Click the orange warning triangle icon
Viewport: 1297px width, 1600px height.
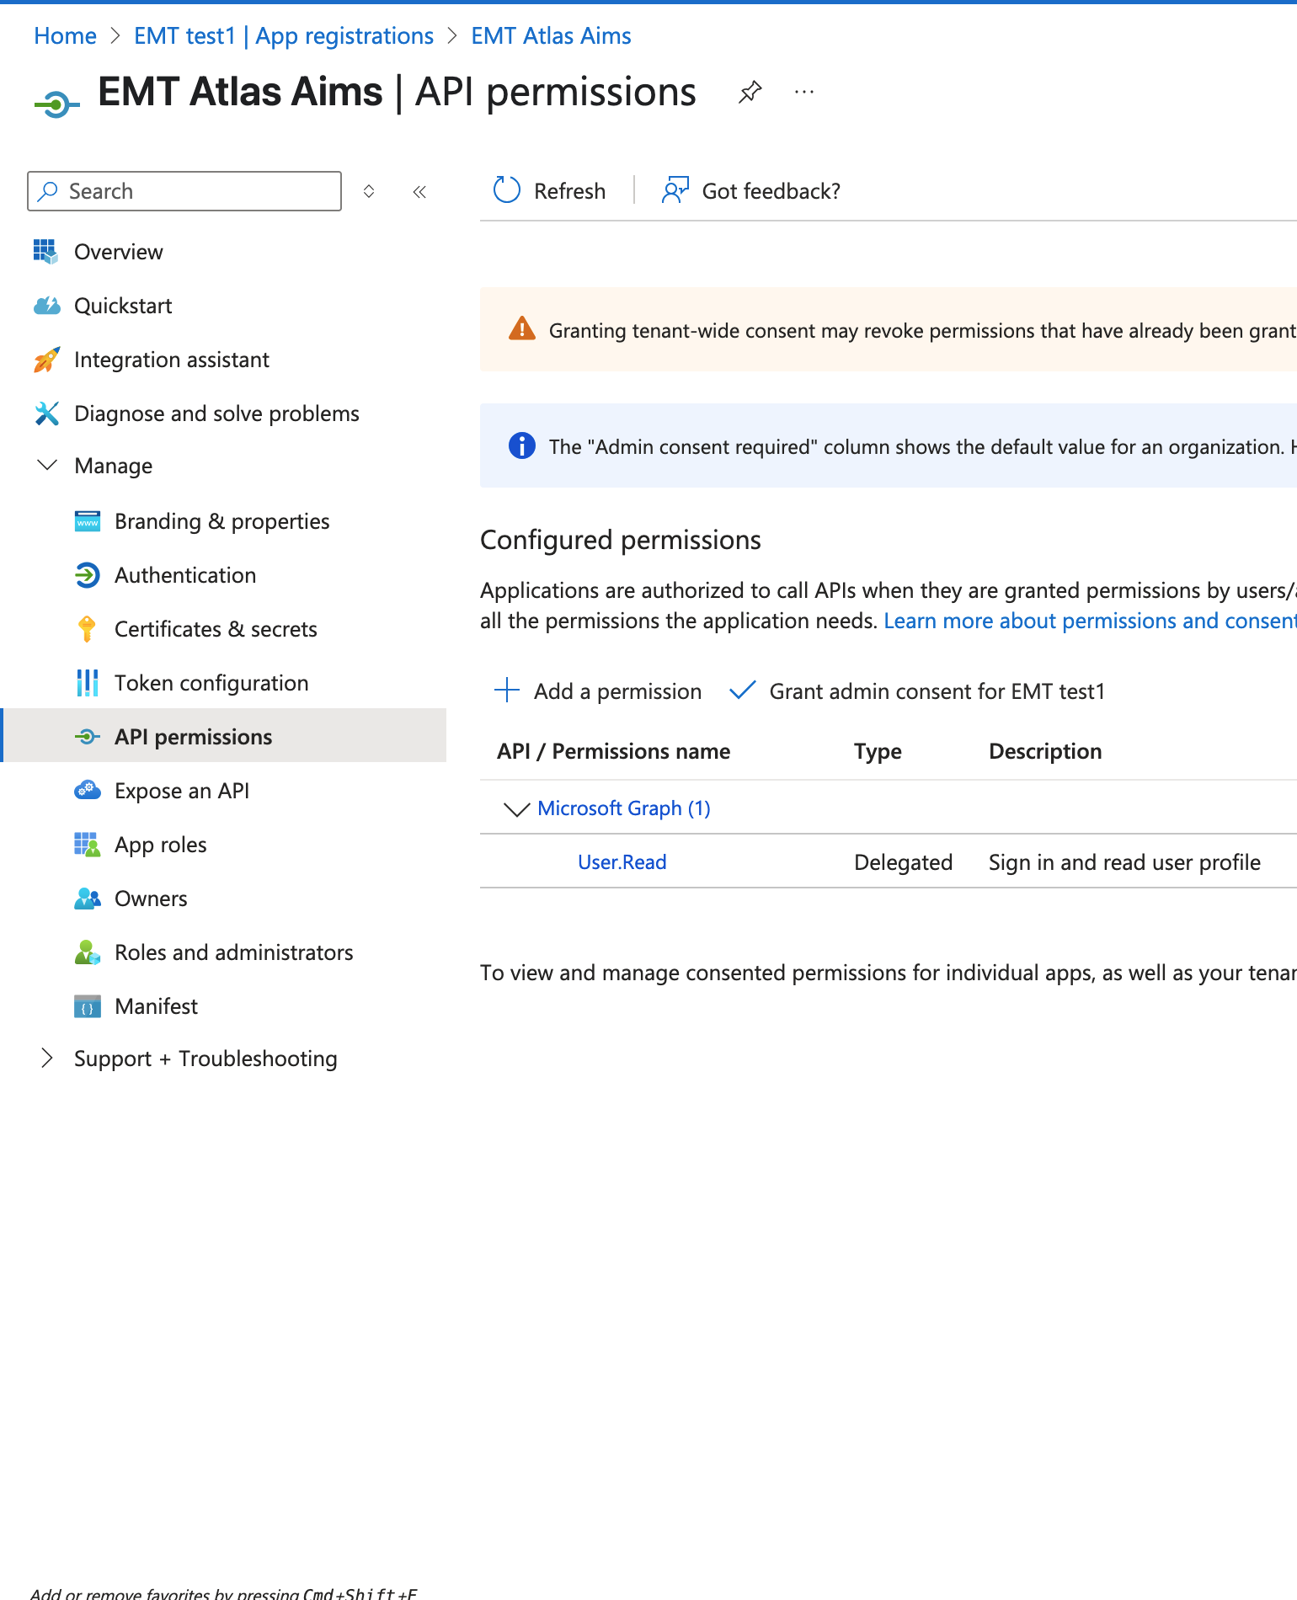click(x=522, y=329)
